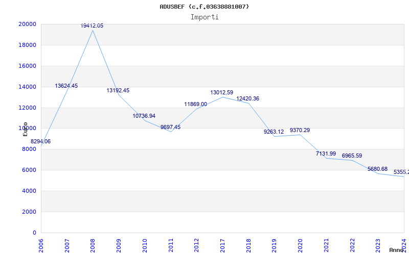Click the data label 8294.06
The image size is (409, 255).
click(x=41, y=142)
